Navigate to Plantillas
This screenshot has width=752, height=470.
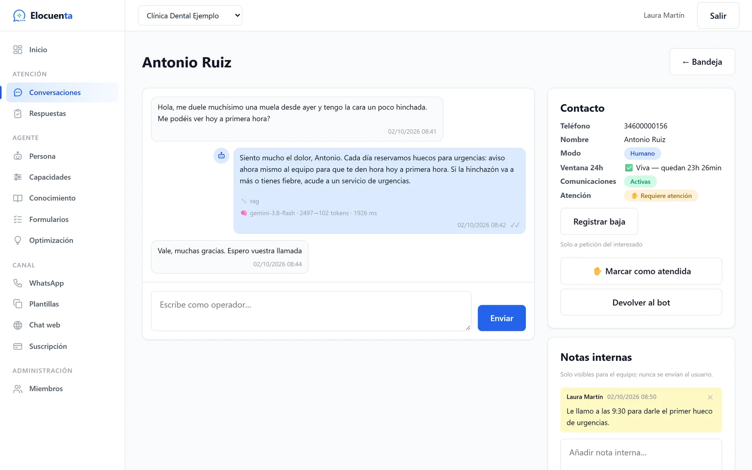point(63,304)
